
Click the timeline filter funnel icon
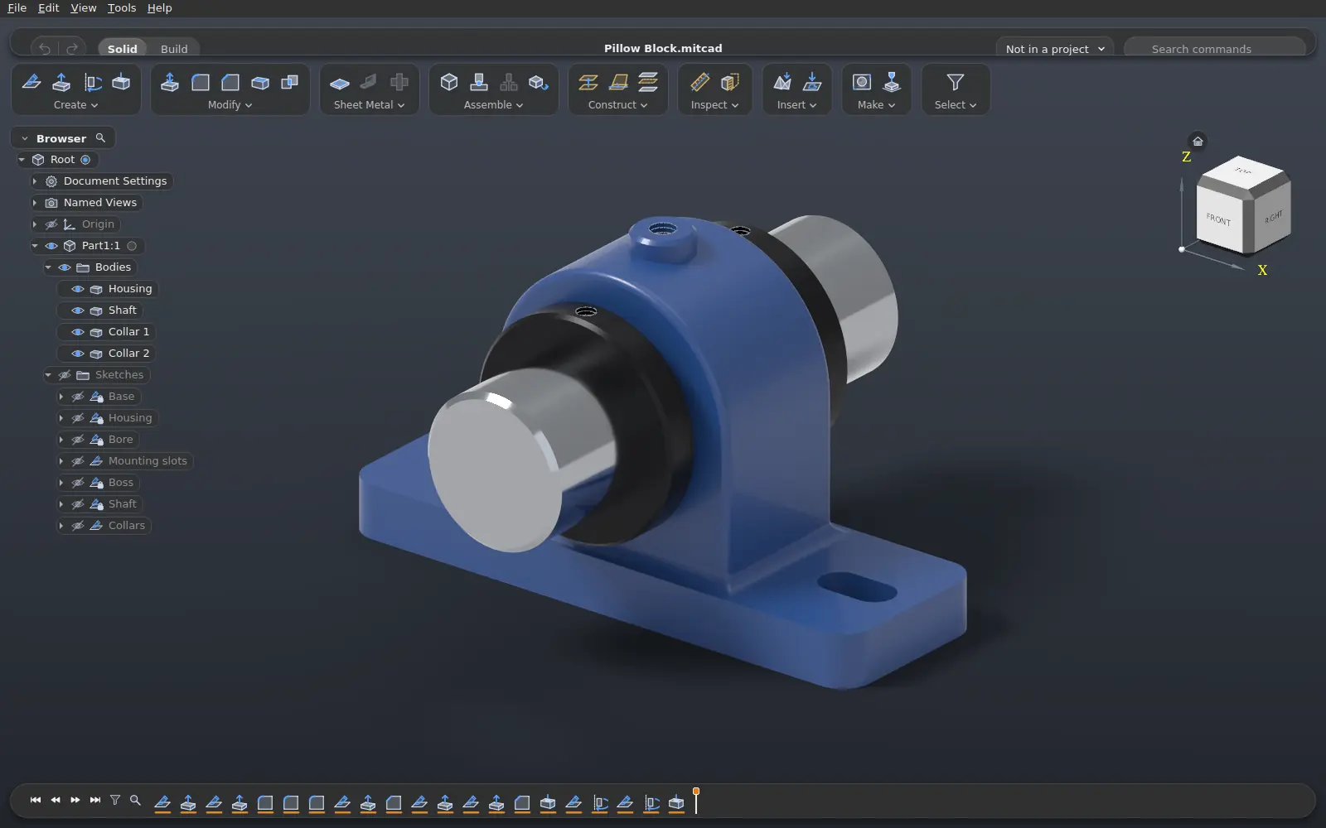tap(115, 800)
